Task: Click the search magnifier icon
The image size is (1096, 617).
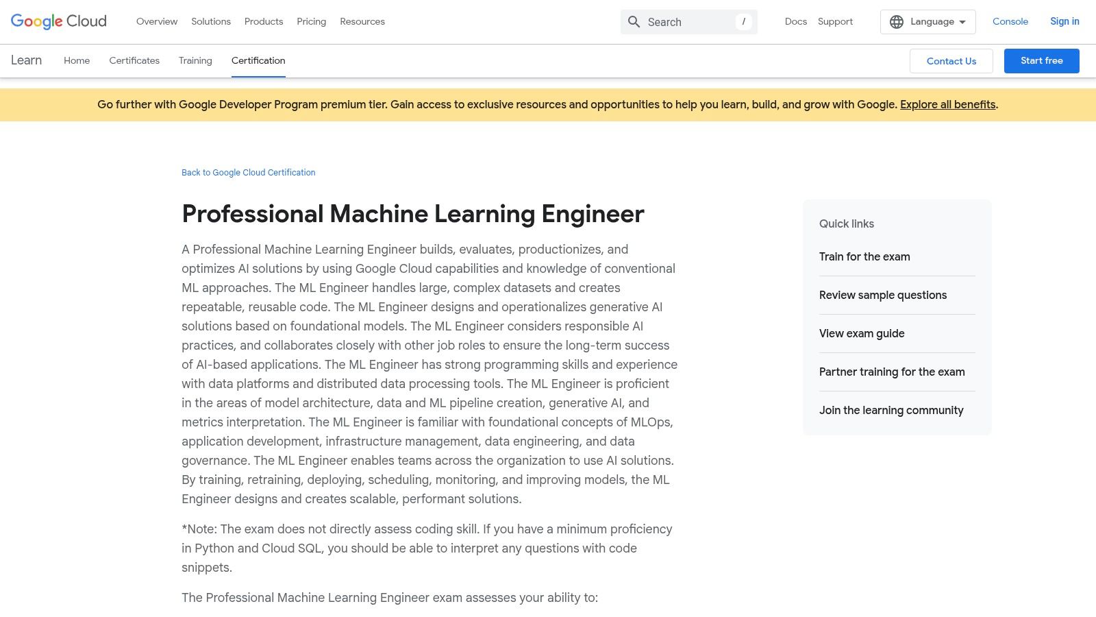Action: (634, 22)
